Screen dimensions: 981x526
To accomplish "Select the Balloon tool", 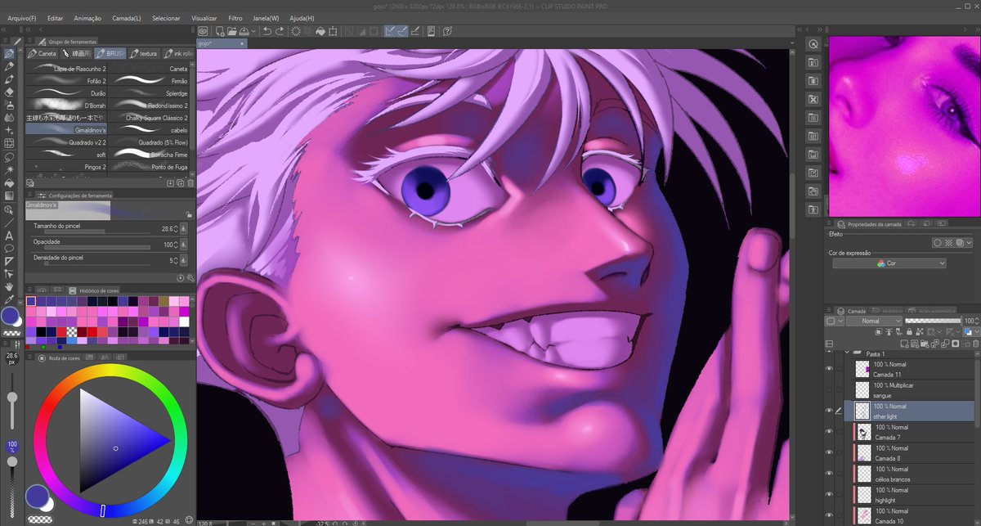I will [10, 248].
